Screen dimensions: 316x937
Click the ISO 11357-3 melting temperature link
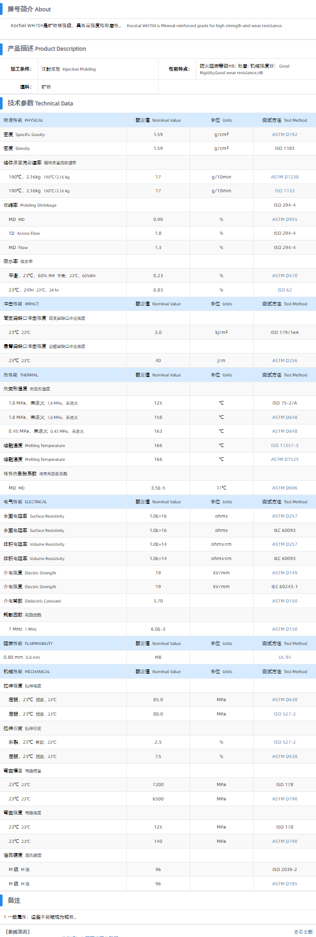(284, 445)
